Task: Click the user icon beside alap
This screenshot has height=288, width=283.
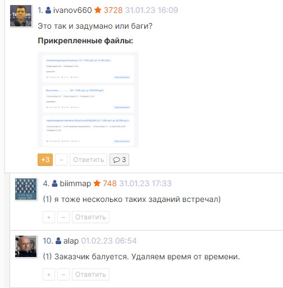Action: tap(58, 241)
